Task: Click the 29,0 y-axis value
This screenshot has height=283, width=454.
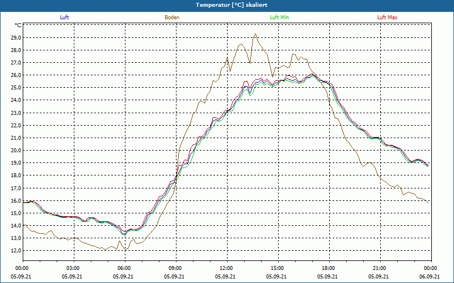Action: (x=16, y=38)
